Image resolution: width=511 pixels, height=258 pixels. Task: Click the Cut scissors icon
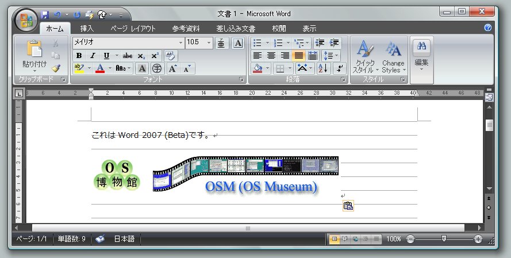point(56,43)
